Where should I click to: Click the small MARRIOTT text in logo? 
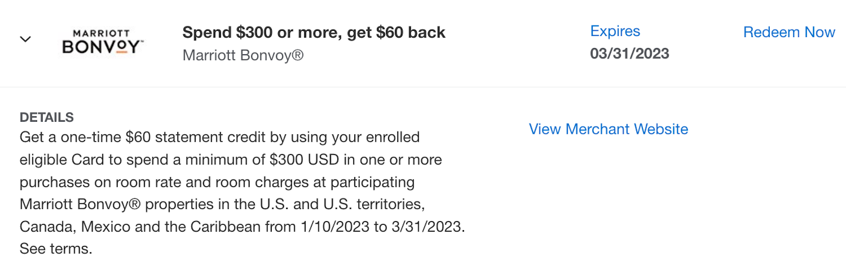[x=102, y=33]
